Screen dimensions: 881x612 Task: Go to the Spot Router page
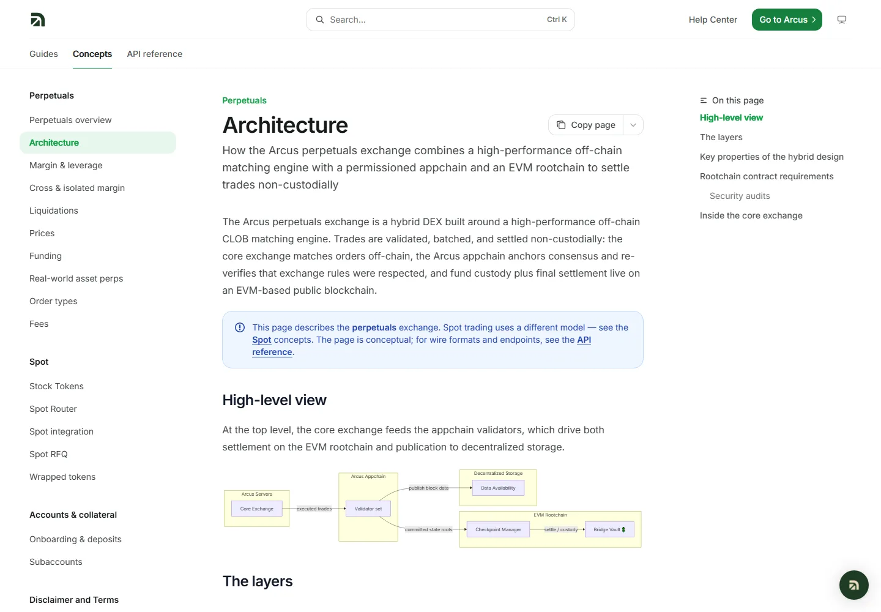click(x=98, y=409)
